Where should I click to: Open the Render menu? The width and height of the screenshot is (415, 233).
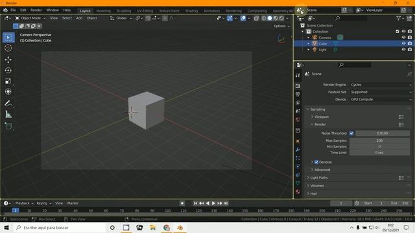(x=36, y=10)
